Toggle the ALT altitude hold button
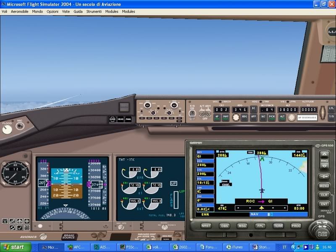 (282, 117)
